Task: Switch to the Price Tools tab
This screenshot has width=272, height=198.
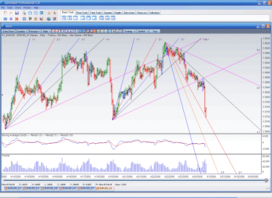Action: pos(82,13)
